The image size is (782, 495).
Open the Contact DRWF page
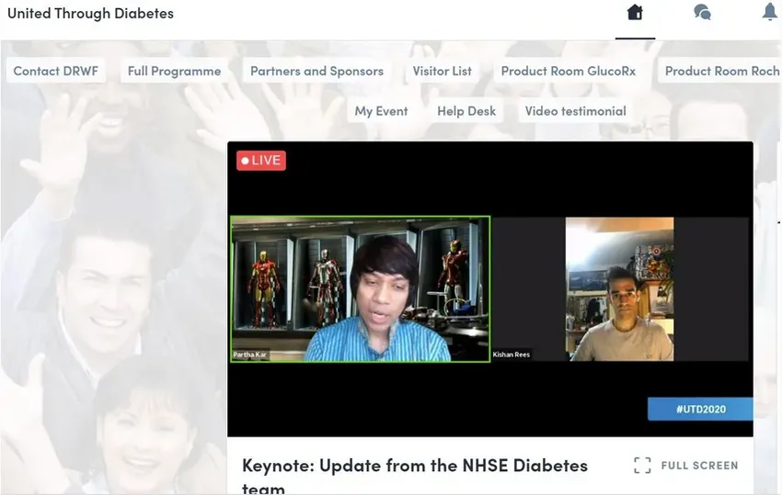coord(55,71)
